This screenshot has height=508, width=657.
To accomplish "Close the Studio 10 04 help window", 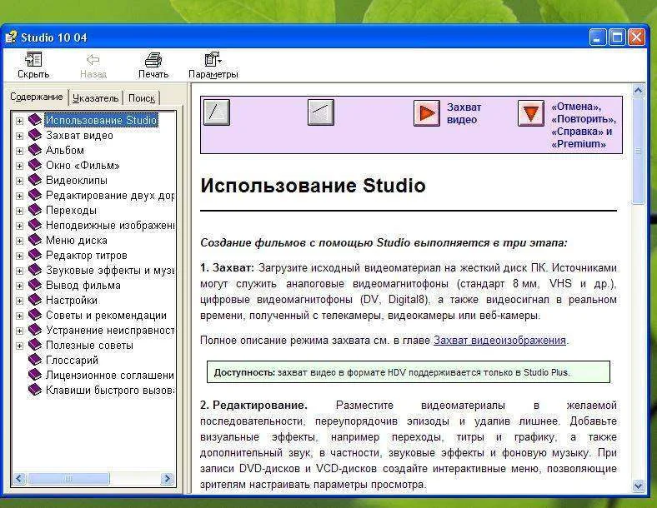I will coord(636,37).
